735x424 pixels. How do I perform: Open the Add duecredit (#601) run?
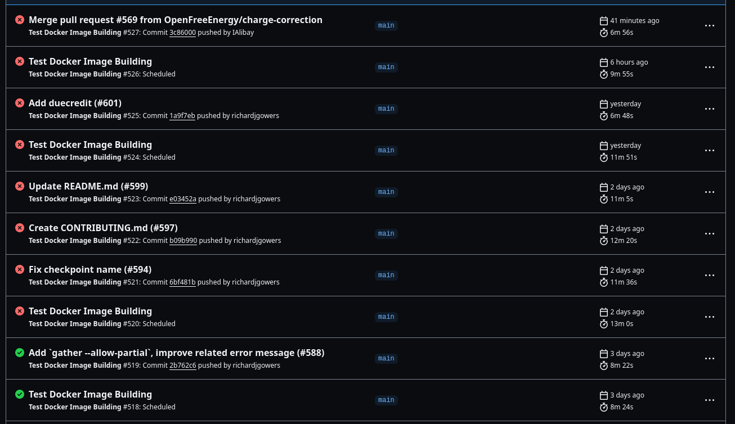75,103
